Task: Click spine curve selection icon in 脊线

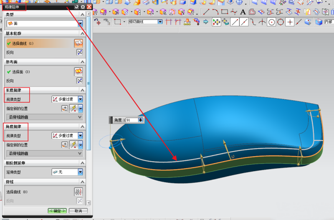Action: tap(78, 192)
